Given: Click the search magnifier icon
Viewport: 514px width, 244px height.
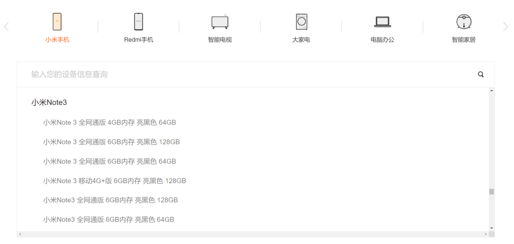Looking at the screenshot, I should coord(481,75).
